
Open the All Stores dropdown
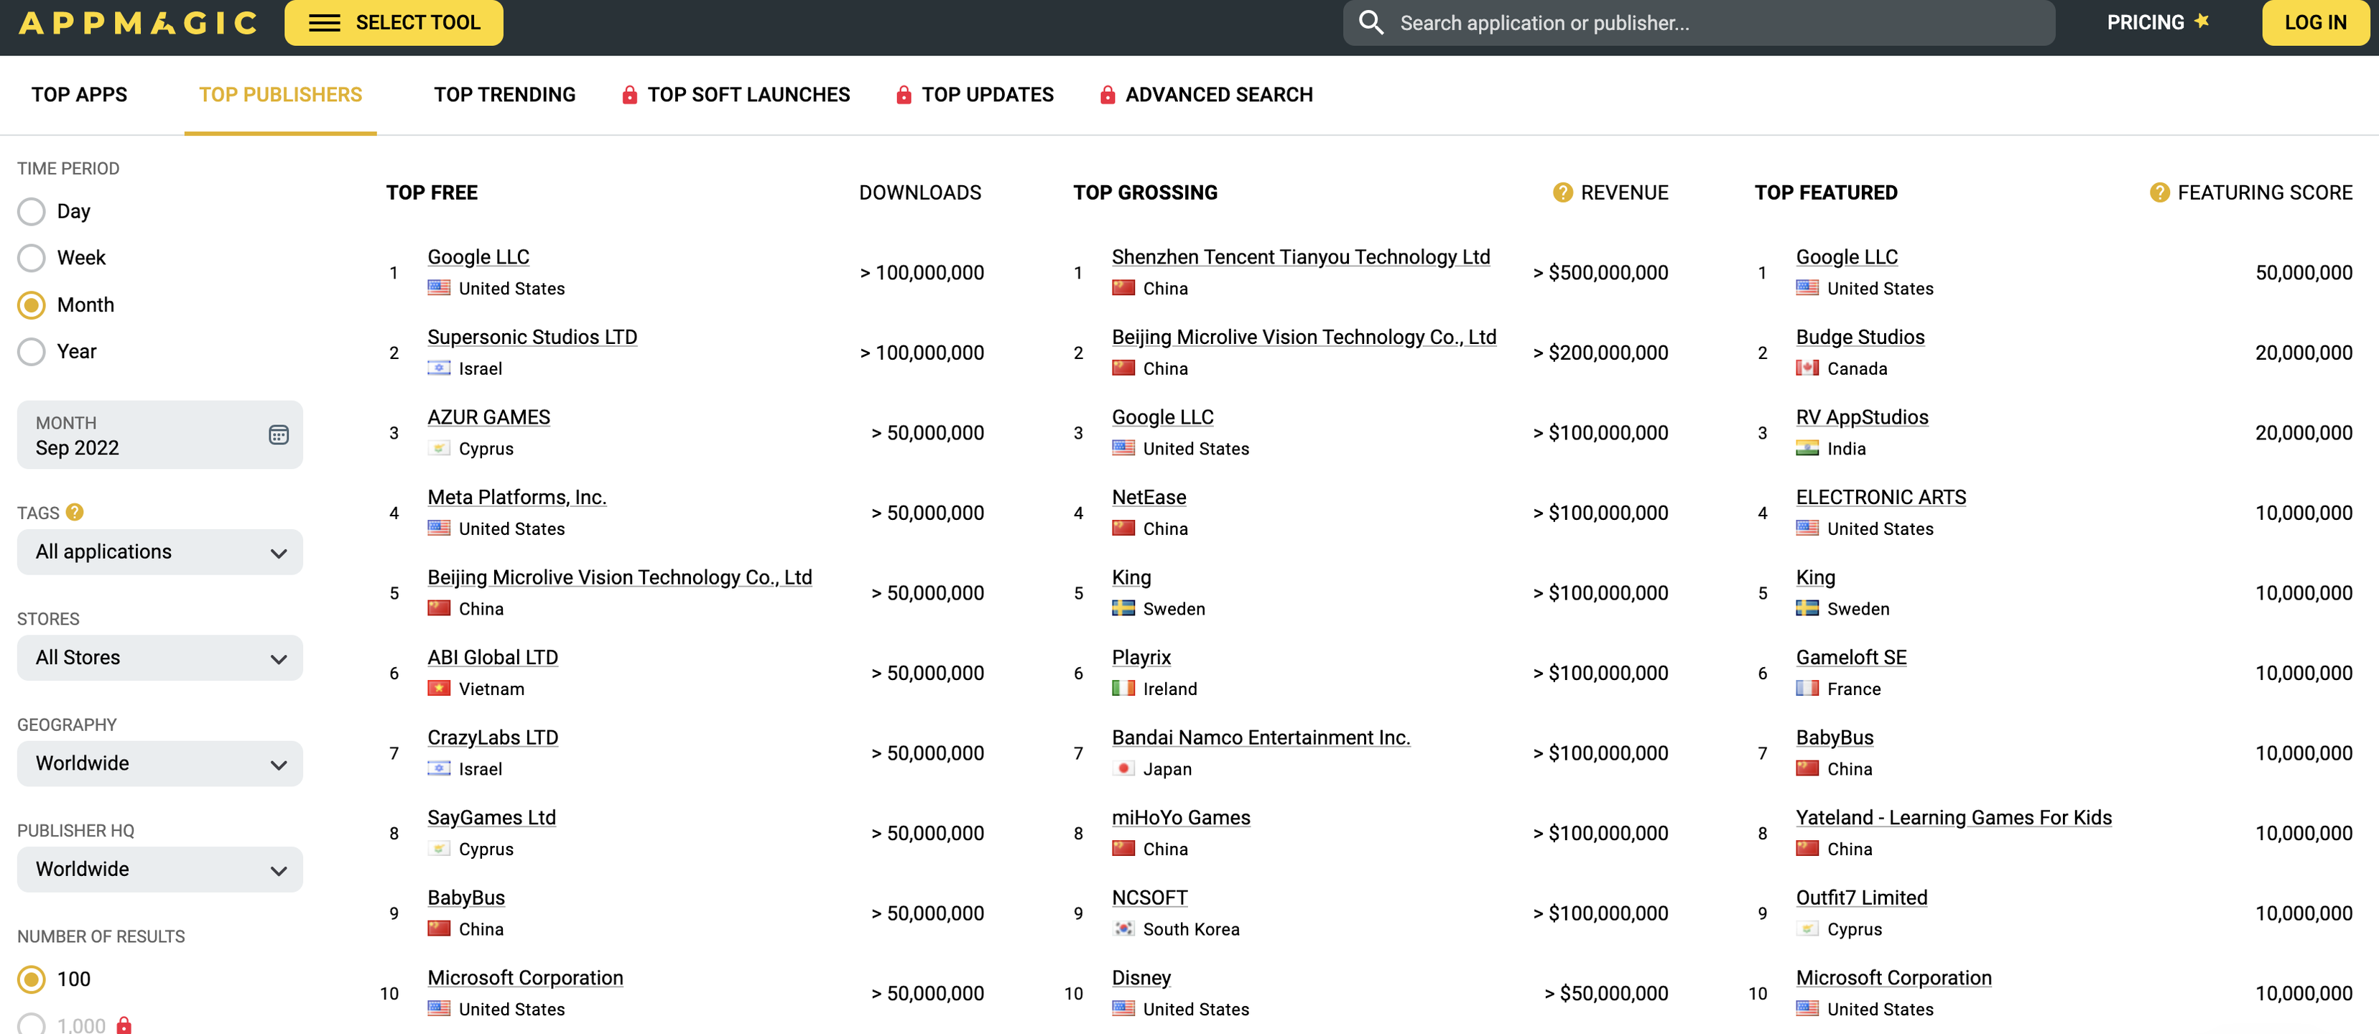[x=159, y=658]
